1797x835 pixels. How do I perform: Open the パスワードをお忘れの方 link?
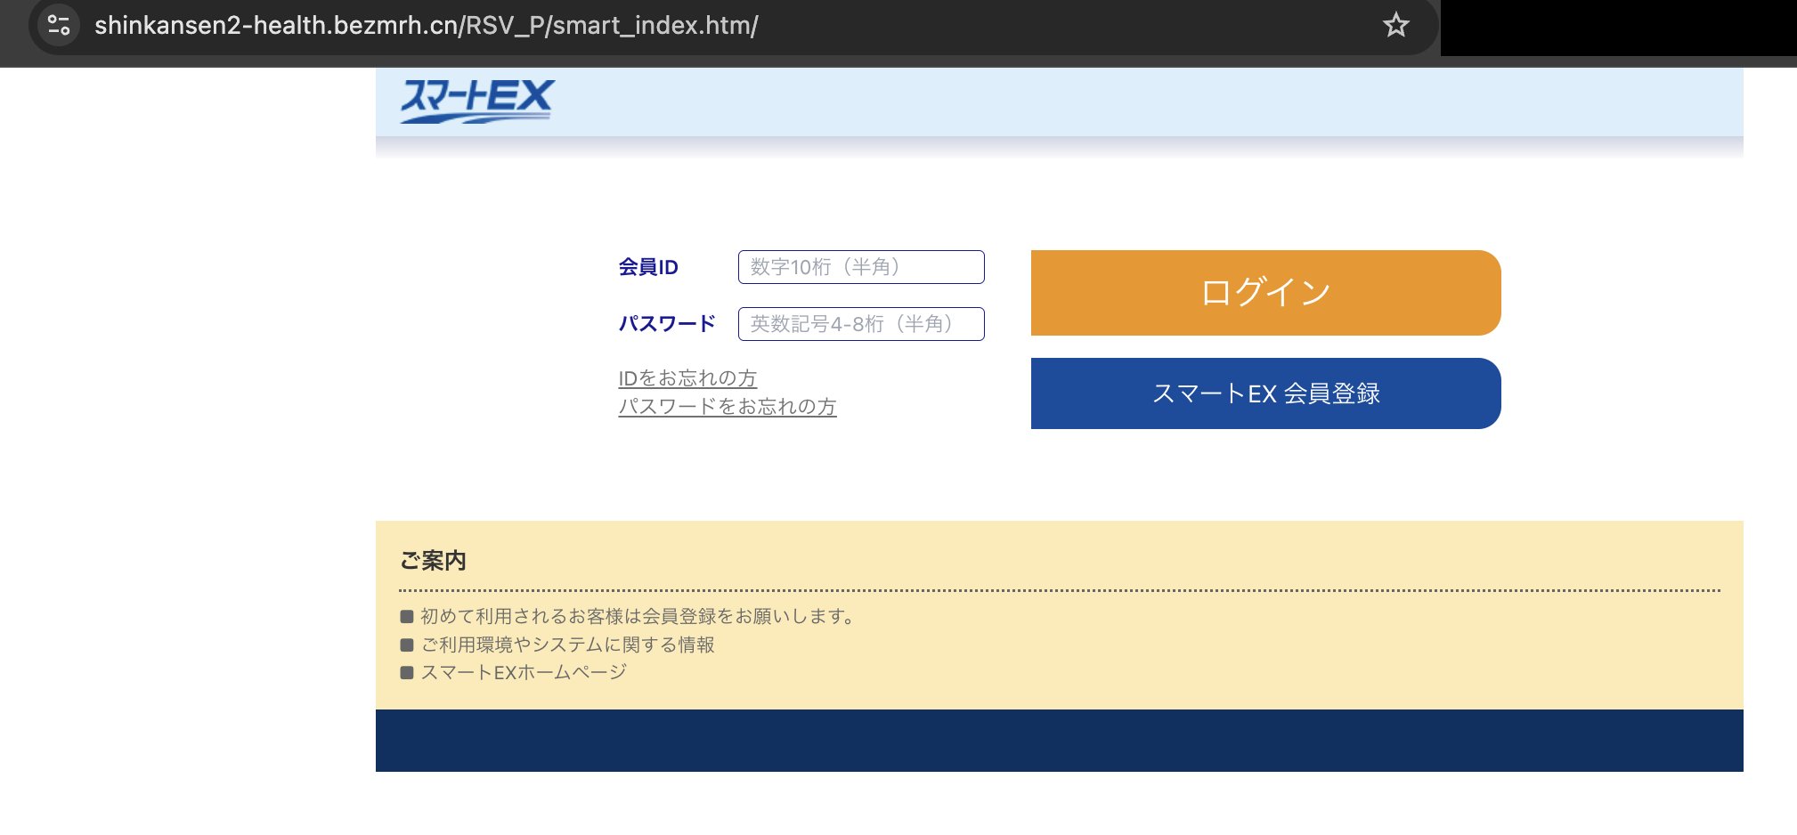(x=728, y=407)
